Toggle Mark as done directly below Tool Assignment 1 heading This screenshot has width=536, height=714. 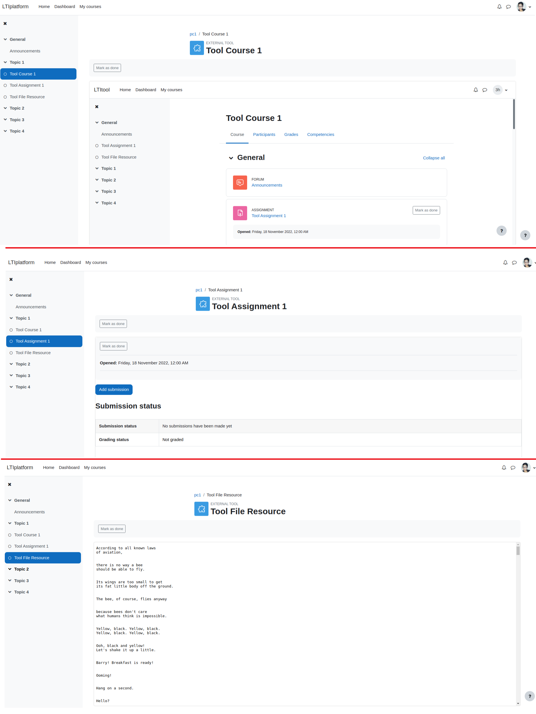tap(113, 324)
